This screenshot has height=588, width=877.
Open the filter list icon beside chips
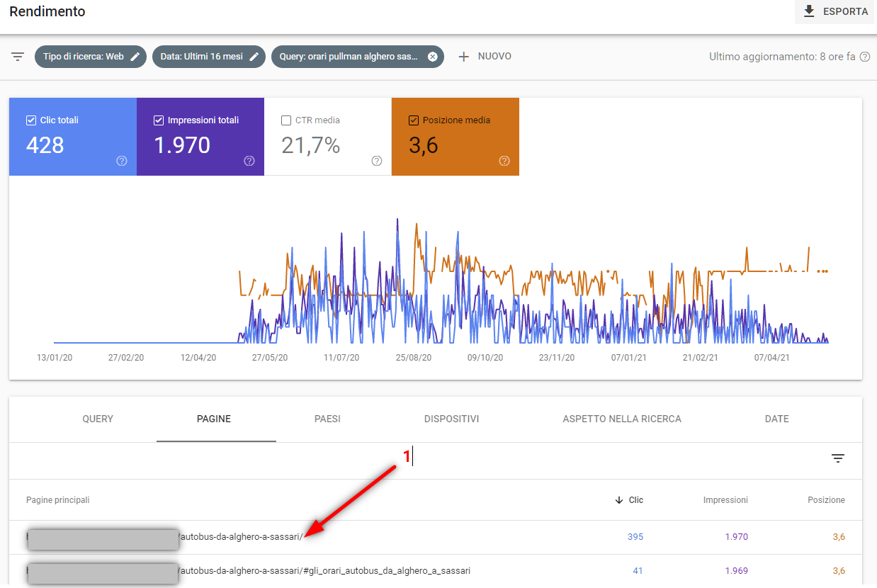click(18, 57)
